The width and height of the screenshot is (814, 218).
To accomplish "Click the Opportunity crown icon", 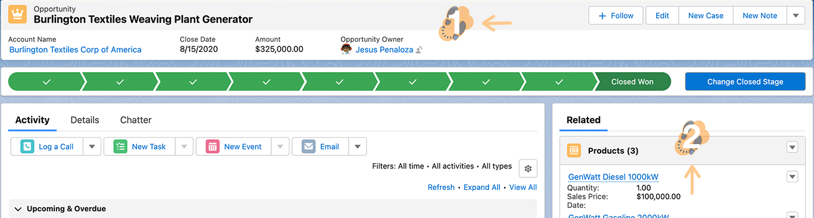I will coord(17,15).
